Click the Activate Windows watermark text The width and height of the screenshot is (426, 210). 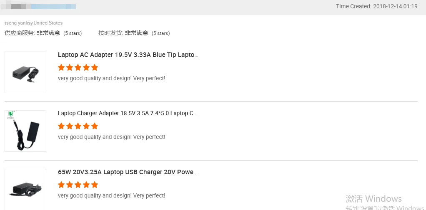(374, 199)
